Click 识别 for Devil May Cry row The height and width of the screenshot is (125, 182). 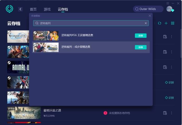pyautogui.click(x=169, y=82)
